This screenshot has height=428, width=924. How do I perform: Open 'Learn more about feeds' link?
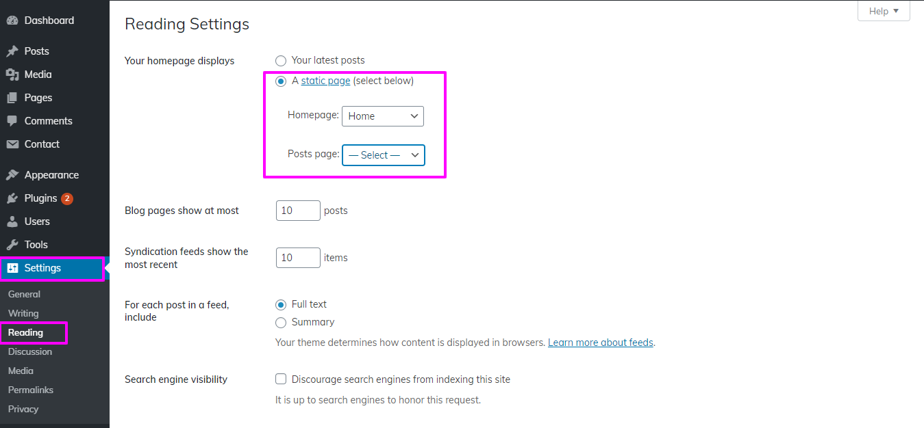point(601,343)
